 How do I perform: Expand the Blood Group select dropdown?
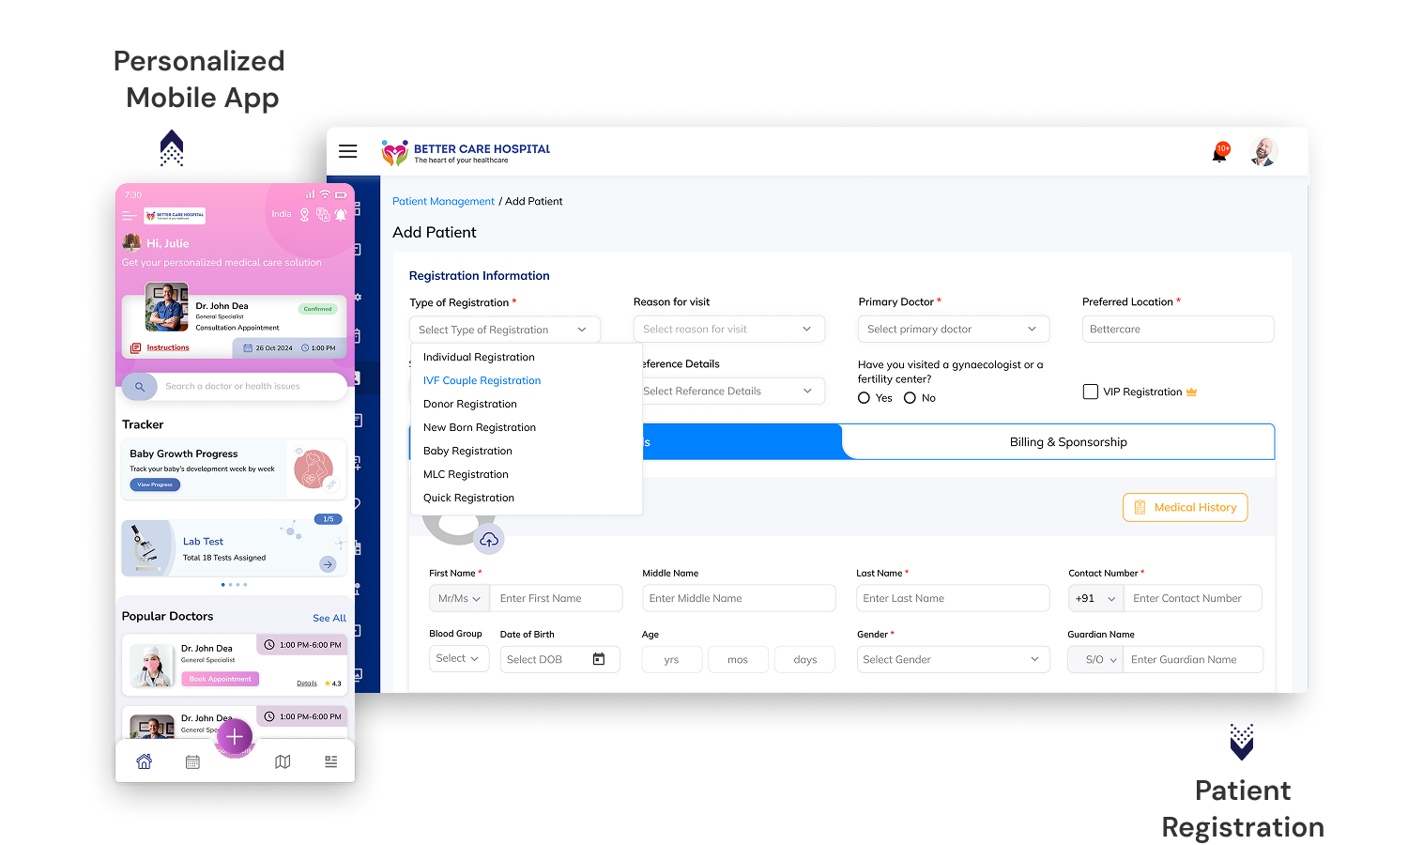(458, 659)
